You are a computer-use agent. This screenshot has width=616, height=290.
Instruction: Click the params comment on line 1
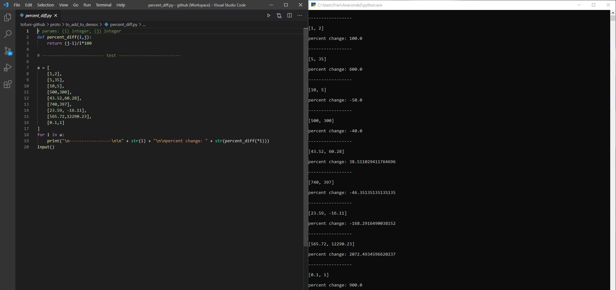point(79,31)
